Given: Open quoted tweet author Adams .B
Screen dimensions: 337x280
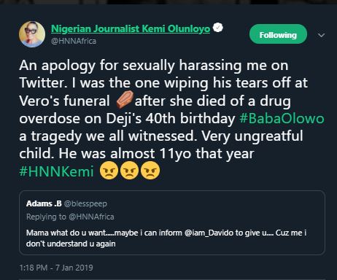Looking at the screenshot, I should 44,203.
